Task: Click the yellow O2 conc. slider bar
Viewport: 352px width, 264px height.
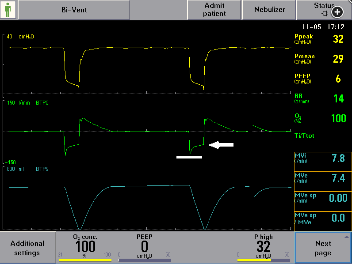Action: pos(85,260)
